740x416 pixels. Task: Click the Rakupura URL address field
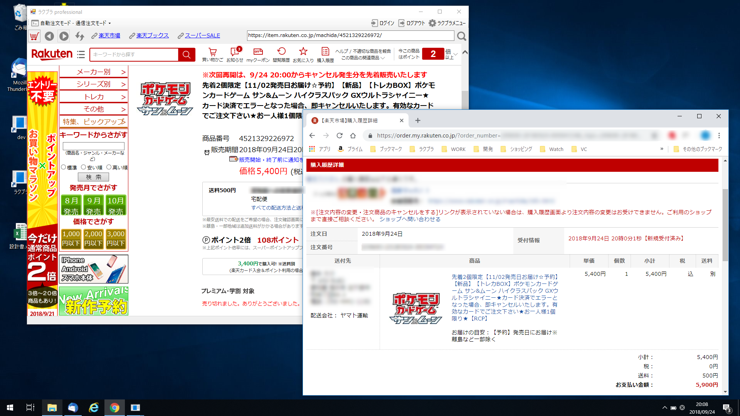click(x=350, y=35)
